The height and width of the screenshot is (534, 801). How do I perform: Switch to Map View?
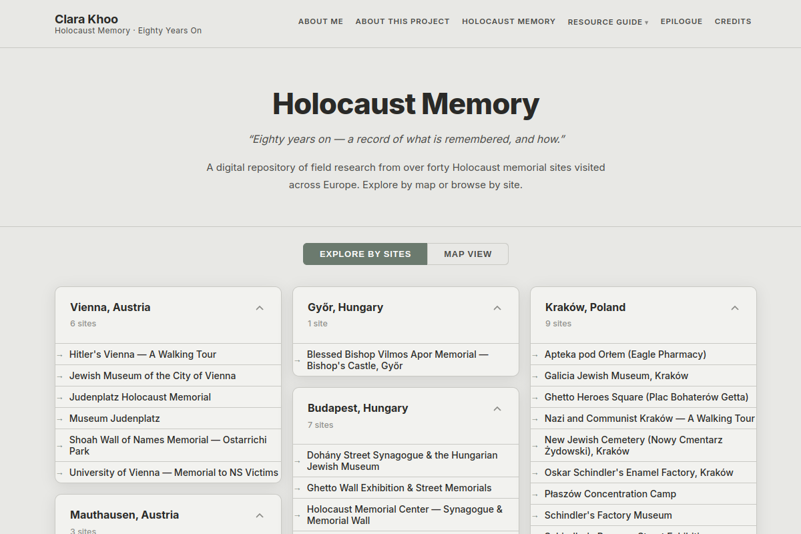(x=468, y=254)
